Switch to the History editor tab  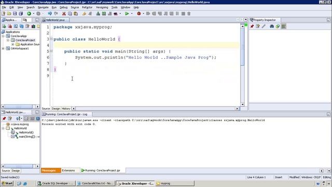[66, 109]
